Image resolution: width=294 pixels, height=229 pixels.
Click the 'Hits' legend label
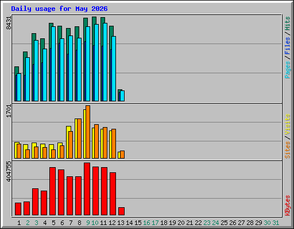(x=288, y=23)
